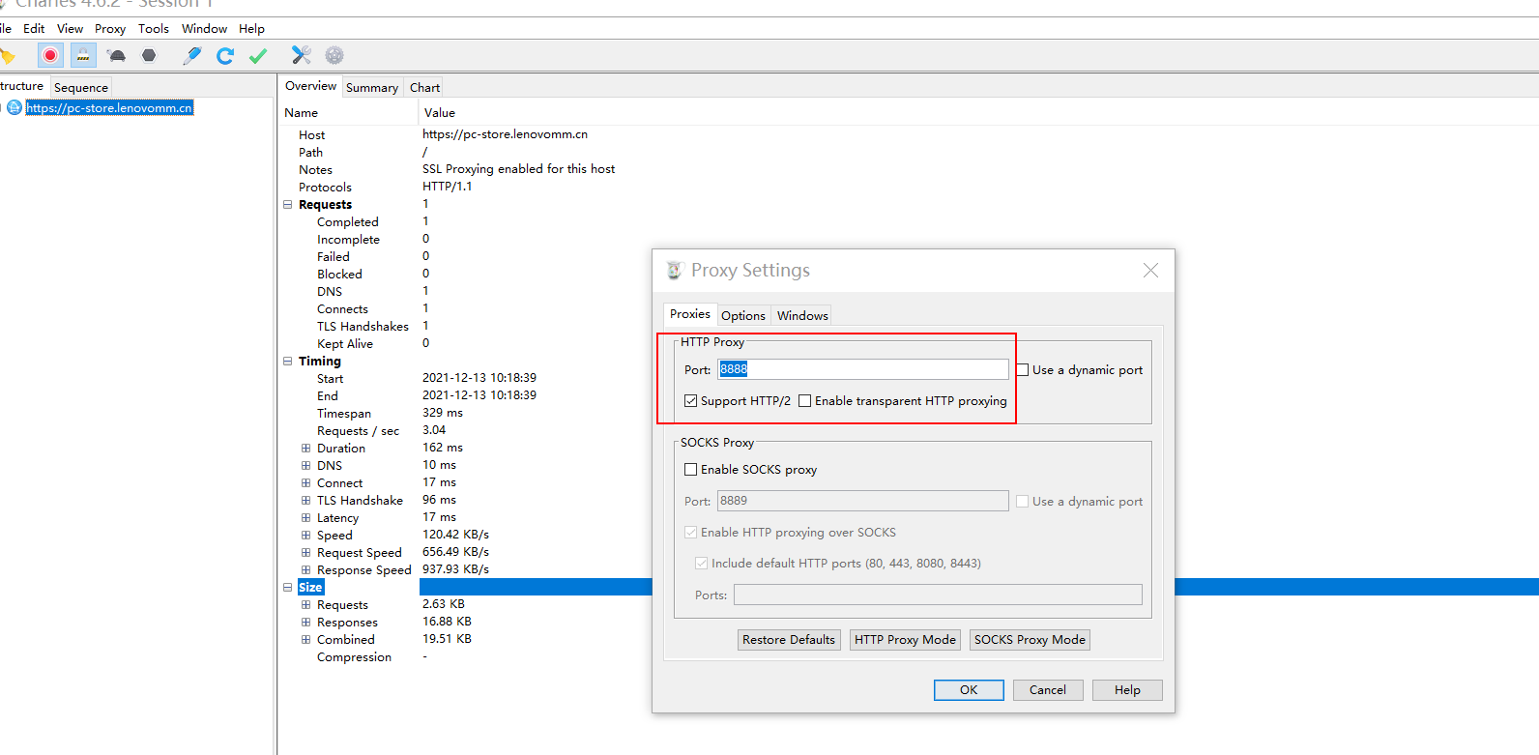This screenshot has height=755, width=1539.
Task: Click Restore Defaults button
Action: (x=789, y=640)
